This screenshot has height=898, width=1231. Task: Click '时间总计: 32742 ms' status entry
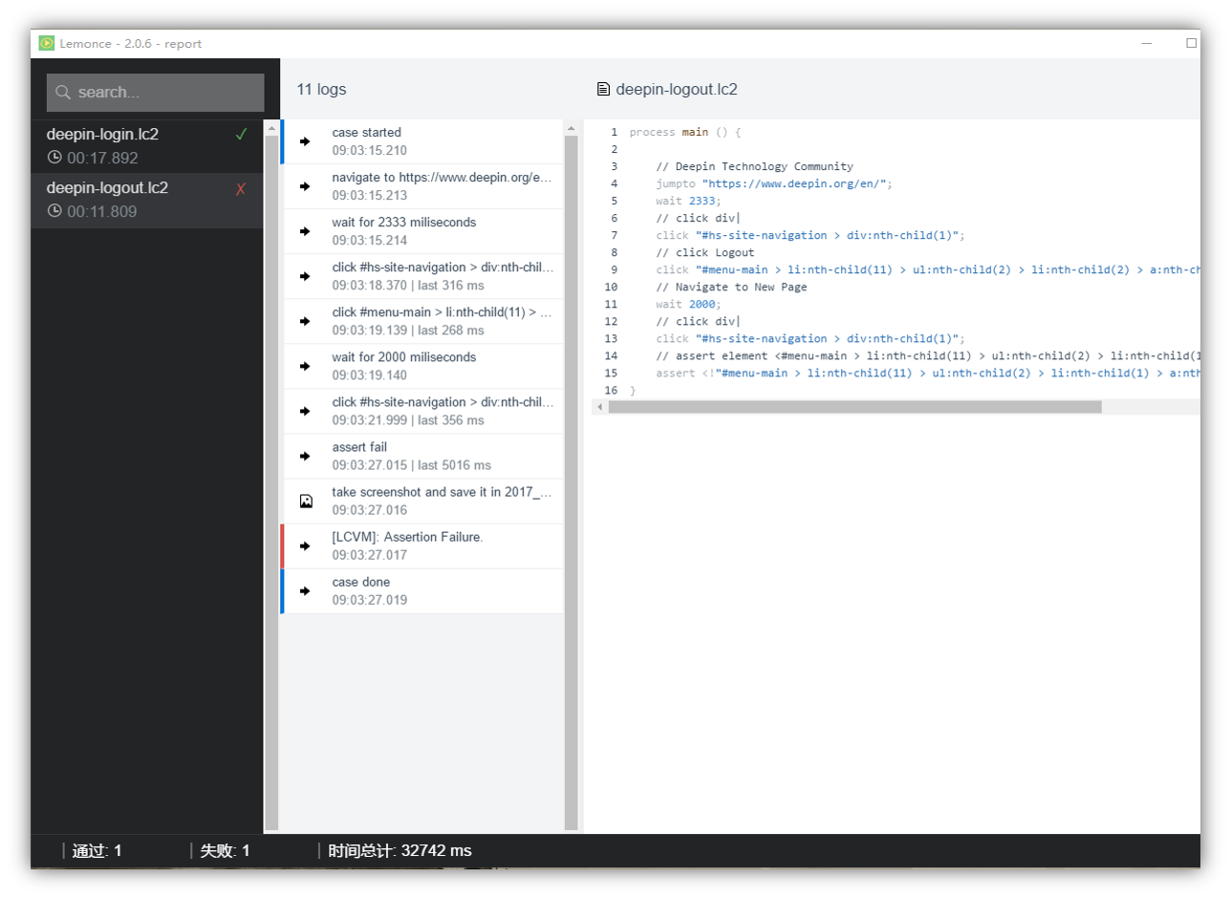coord(400,851)
